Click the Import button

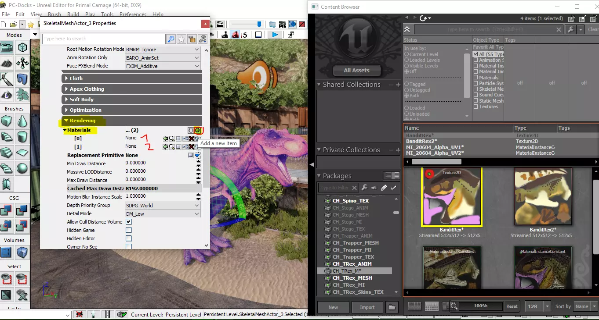(367, 307)
